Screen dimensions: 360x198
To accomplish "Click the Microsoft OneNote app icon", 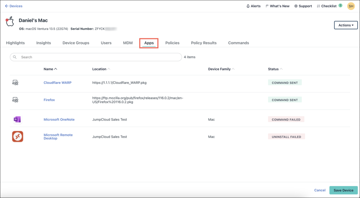I will pos(17,120).
